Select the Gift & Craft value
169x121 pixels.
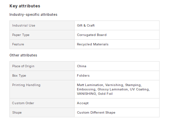coord(86,26)
